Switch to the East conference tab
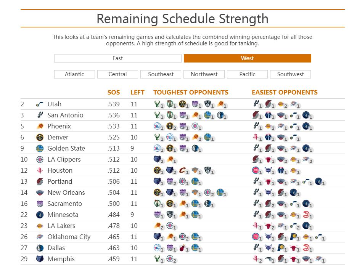349x271 pixels. coord(118,58)
